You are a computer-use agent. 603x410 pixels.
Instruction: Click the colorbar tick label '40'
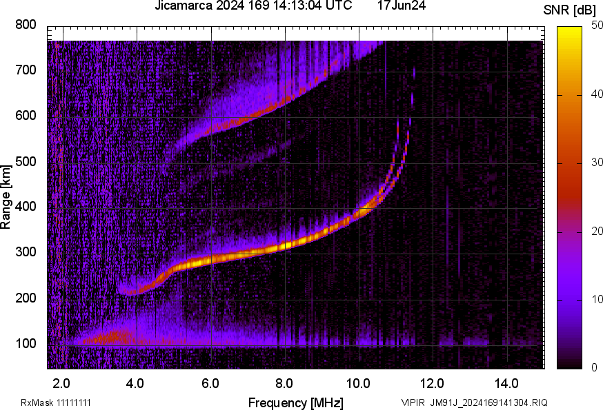597,94
